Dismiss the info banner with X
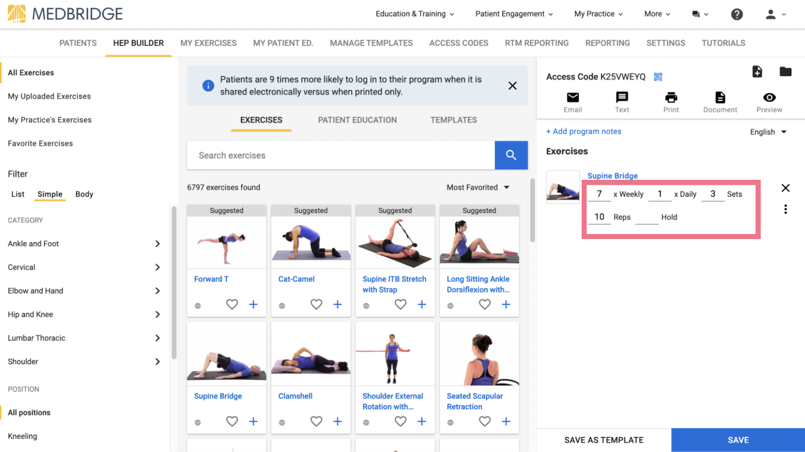Image resolution: width=805 pixels, height=452 pixels. click(512, 86)
